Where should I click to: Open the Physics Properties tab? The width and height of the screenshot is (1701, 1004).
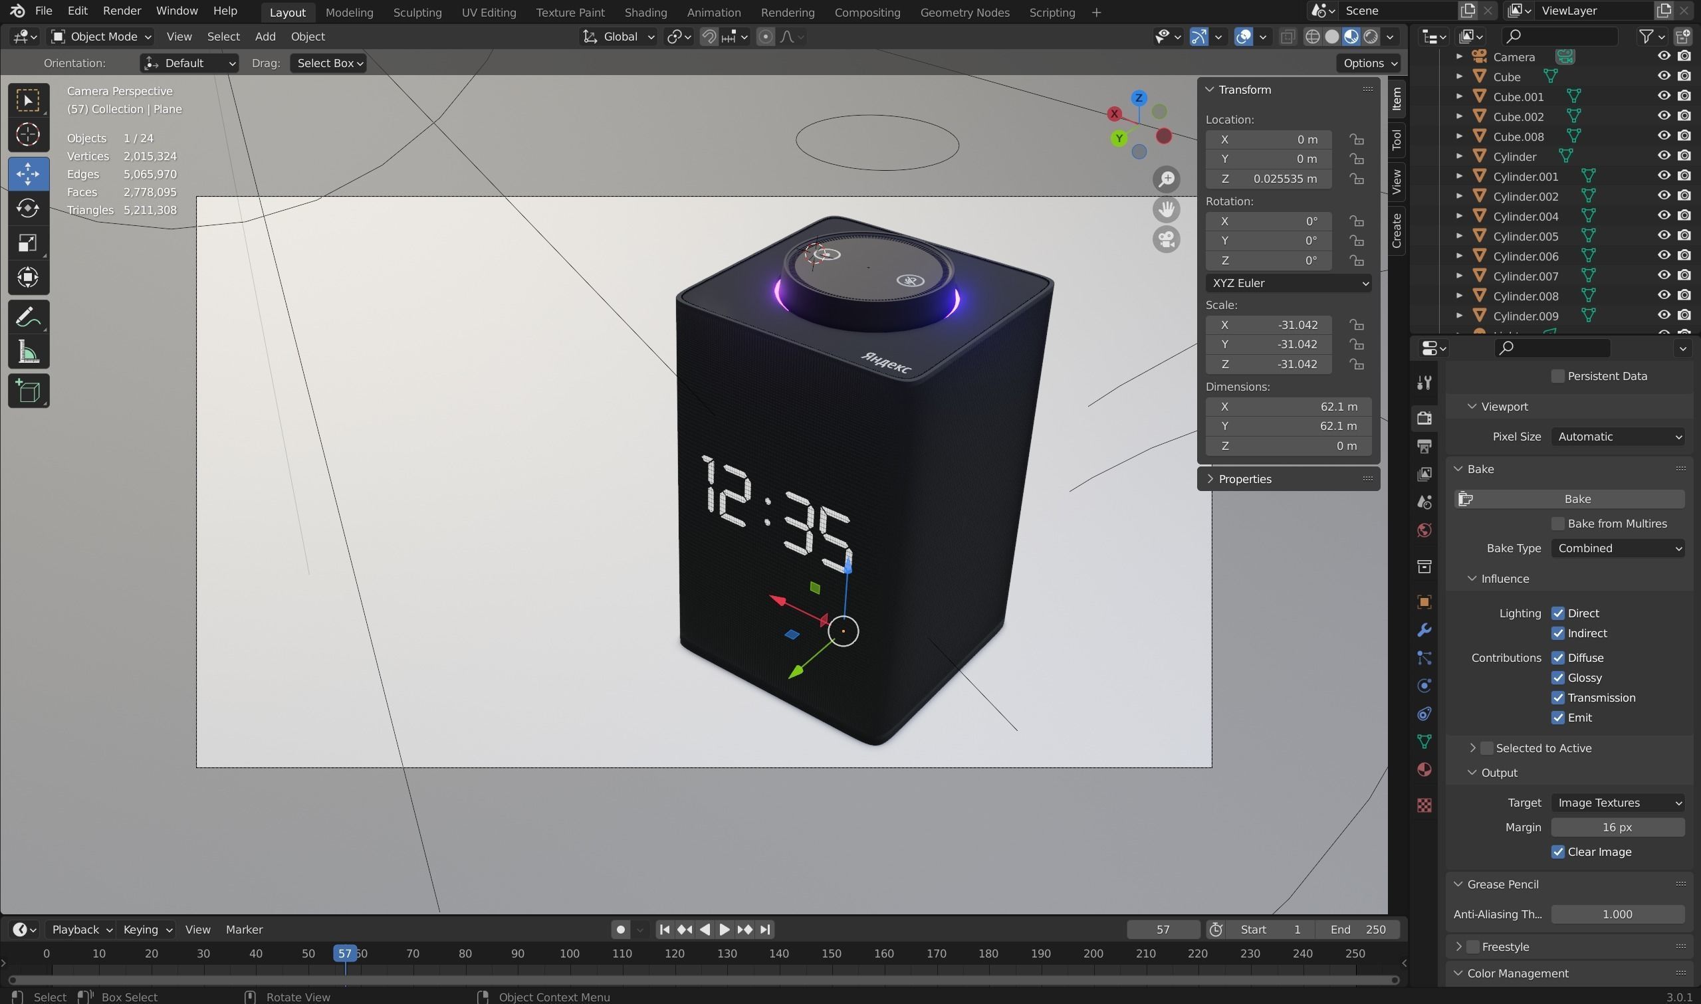coord(1424,684)
